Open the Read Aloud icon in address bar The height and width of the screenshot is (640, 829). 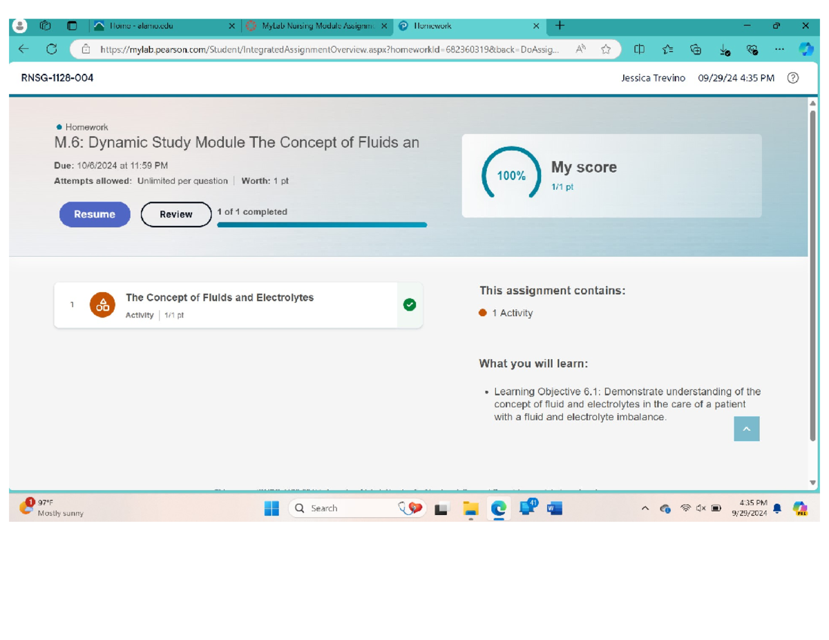coord(582,49)
